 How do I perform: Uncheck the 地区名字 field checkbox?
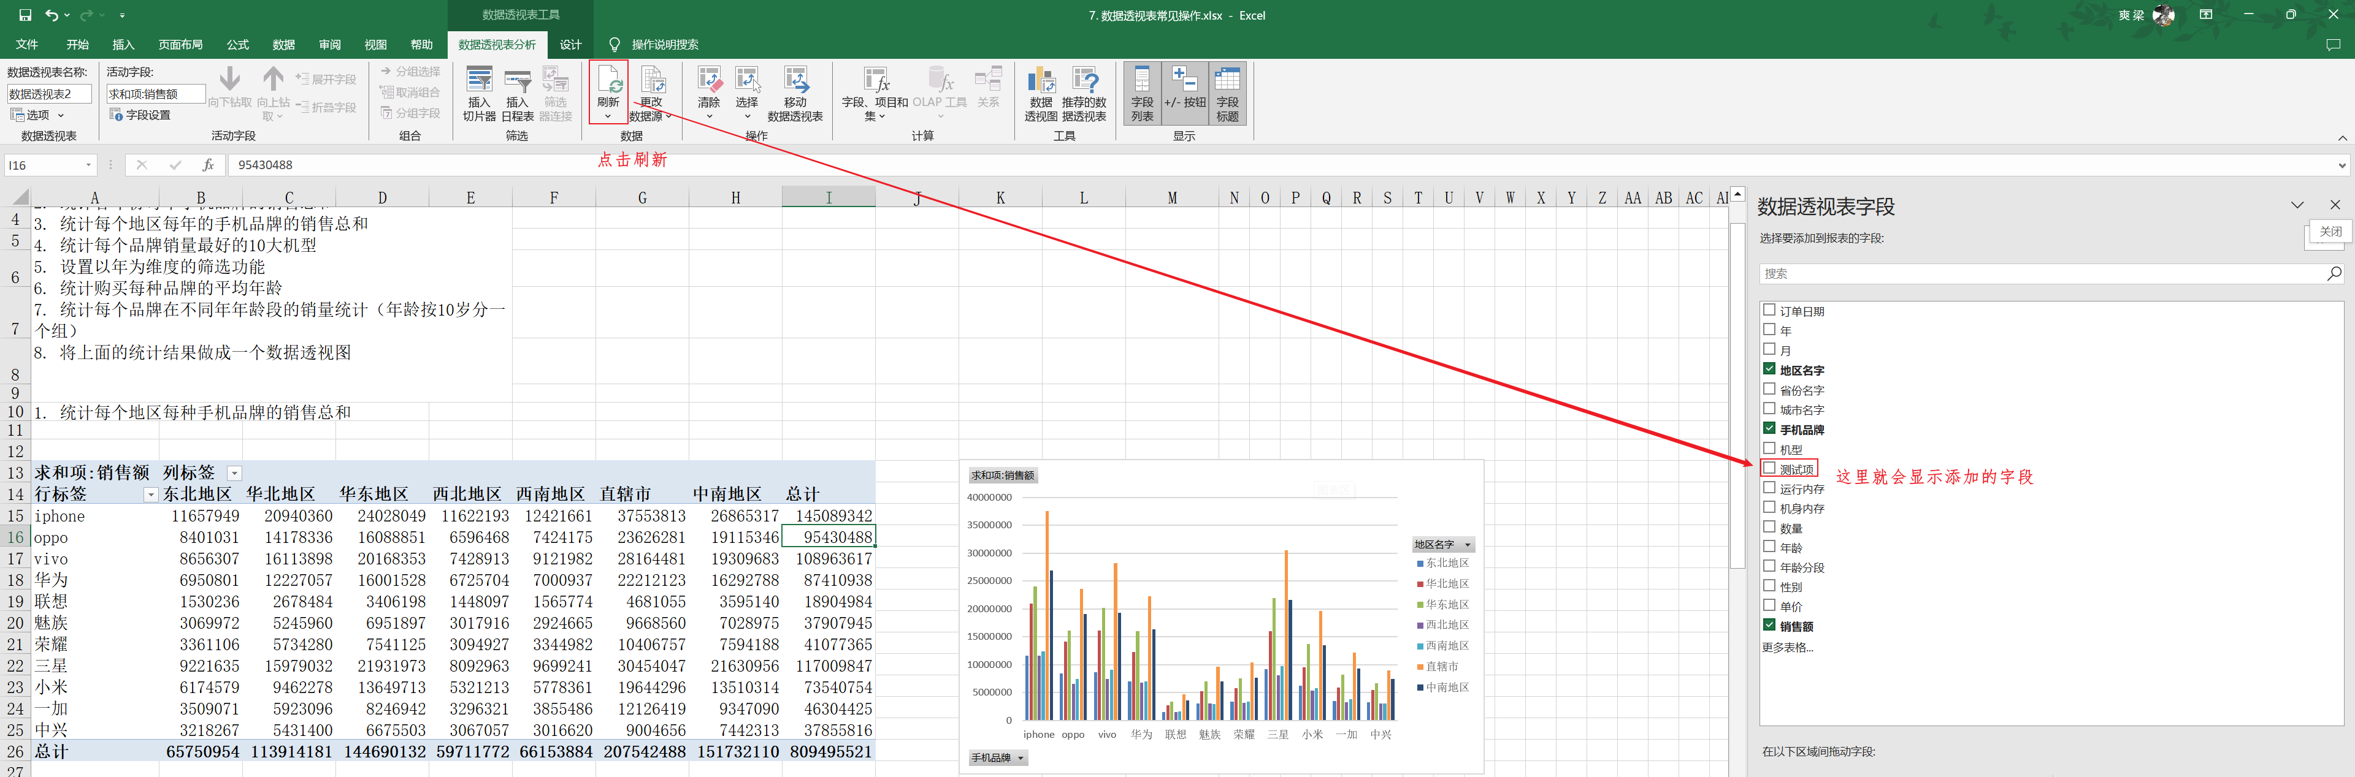coord(1769,369)
